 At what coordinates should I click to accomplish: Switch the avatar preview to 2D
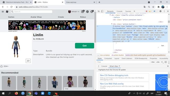tap(28, 61)
